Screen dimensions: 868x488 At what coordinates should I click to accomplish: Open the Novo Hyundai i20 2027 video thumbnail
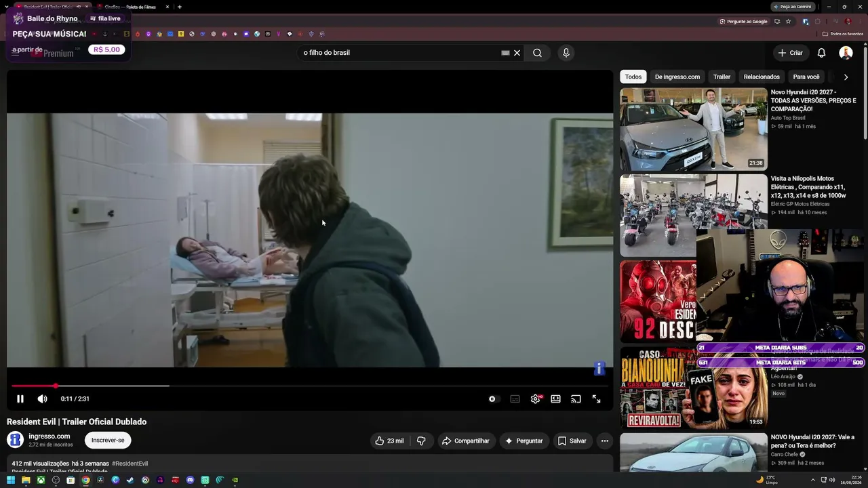pos(694,129)
